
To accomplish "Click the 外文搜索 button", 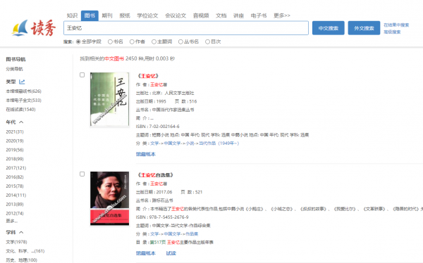I will (x=364, y=28).
